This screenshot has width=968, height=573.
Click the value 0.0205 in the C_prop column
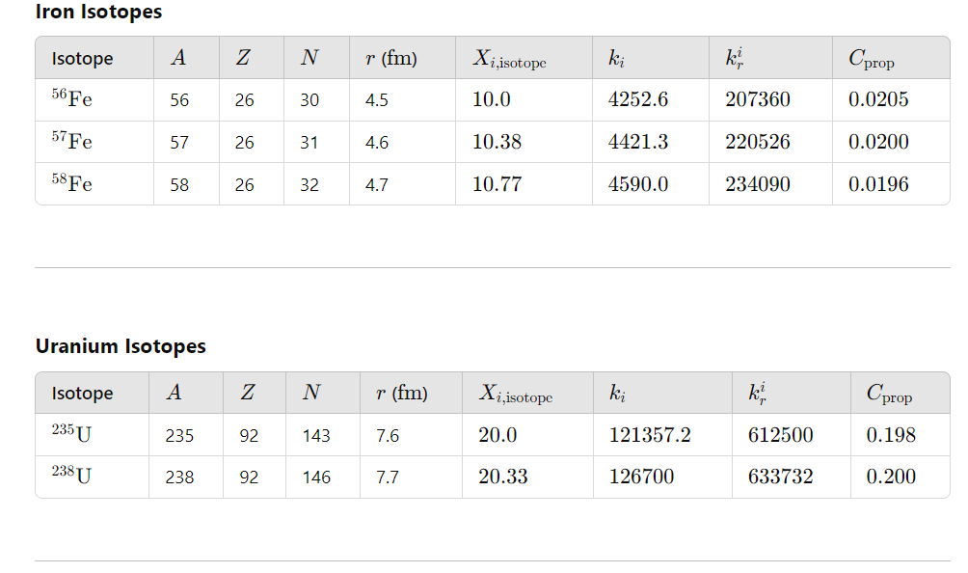[878, 99]
